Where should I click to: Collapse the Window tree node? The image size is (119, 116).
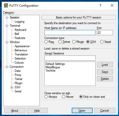7,42
